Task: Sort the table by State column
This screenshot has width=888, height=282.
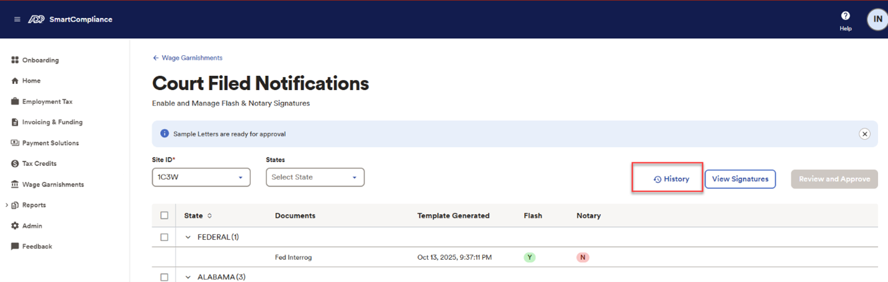Action: [209, 216]
